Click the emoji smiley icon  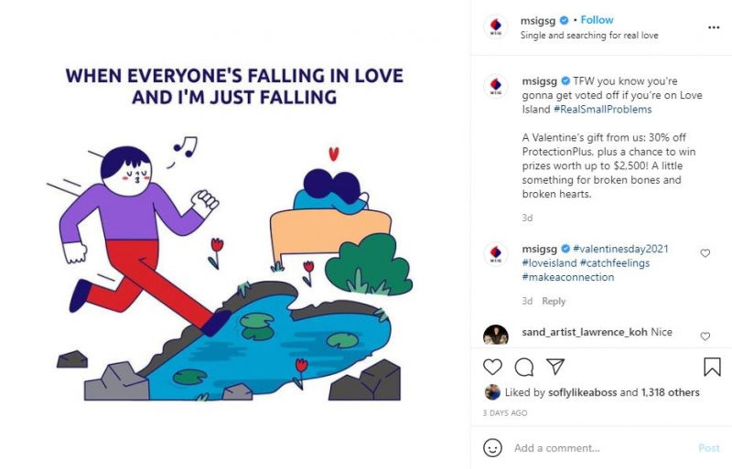click(493, 448)
